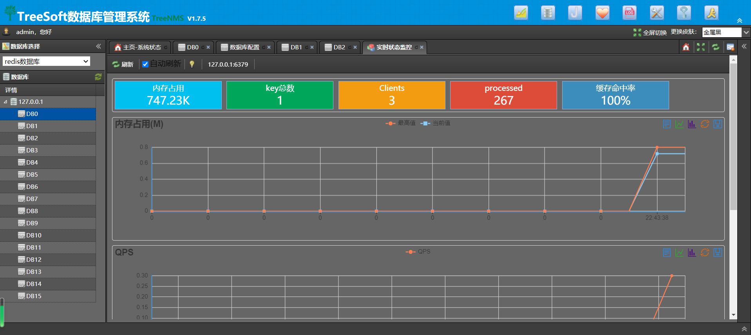751x335 pixels.
Task: Switch to the DB2 tab
Action: [x=339, y=47]
